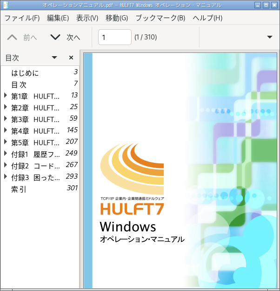This screenshot has width=280, height=291.
Task: Open the 表示(V) menu
Action: (x=87, y=18)
